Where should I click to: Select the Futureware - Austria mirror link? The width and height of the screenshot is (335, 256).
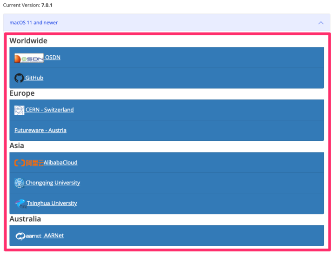coord(40,131)
